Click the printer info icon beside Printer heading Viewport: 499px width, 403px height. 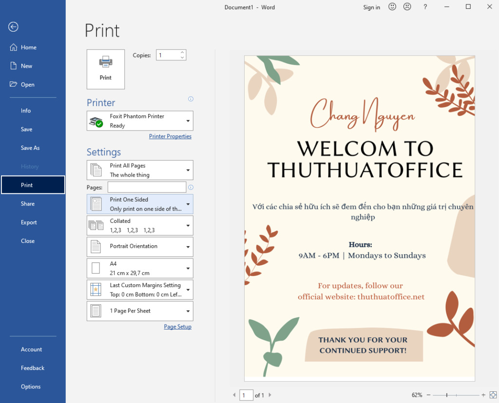191,99
